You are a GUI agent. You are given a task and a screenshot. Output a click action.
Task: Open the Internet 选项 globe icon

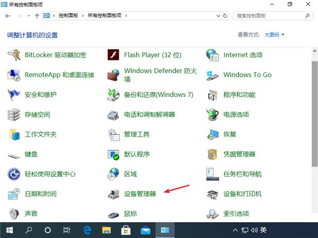[x=213, y=55]
